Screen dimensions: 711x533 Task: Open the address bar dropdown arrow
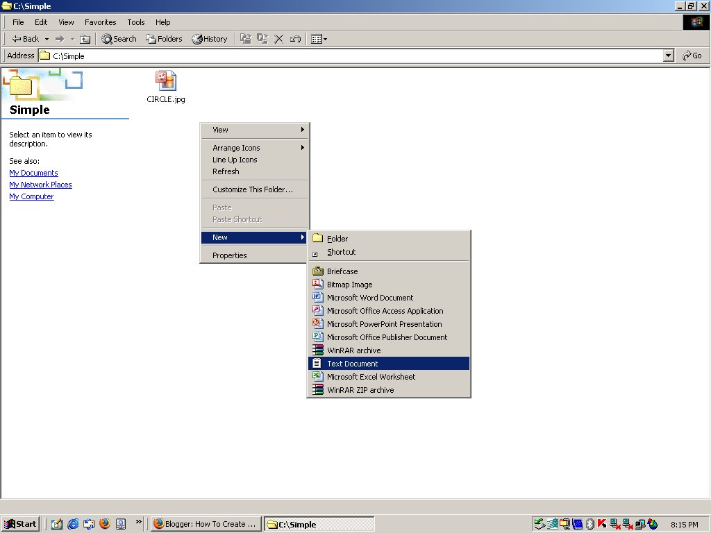click(x=669, y=56)
